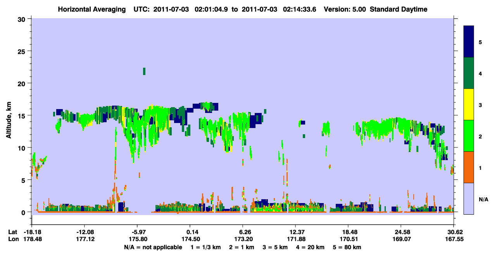Click longitude value 173.20

[243, 239]
